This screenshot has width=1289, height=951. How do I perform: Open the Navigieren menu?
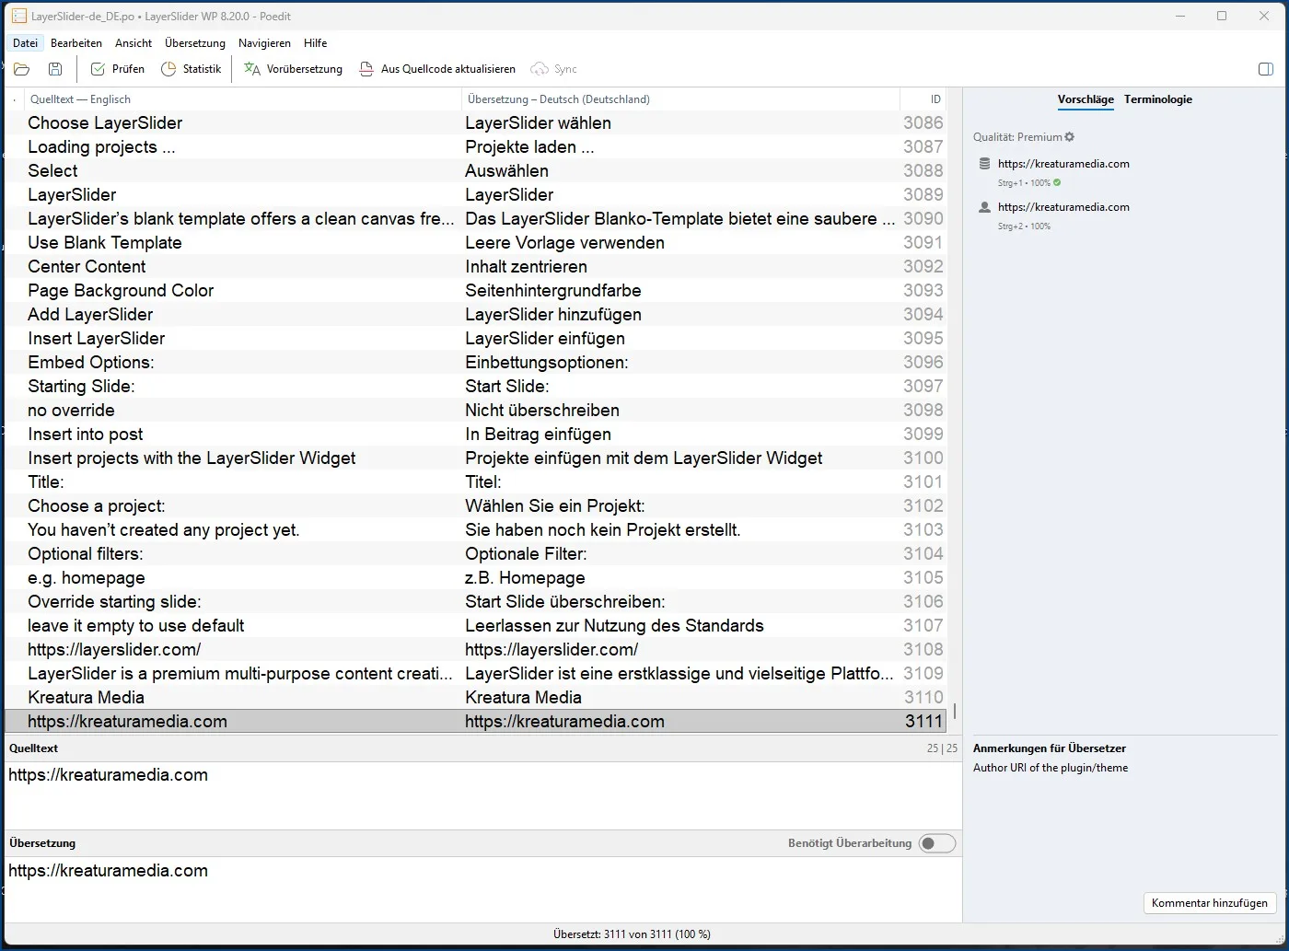[264, 43]
